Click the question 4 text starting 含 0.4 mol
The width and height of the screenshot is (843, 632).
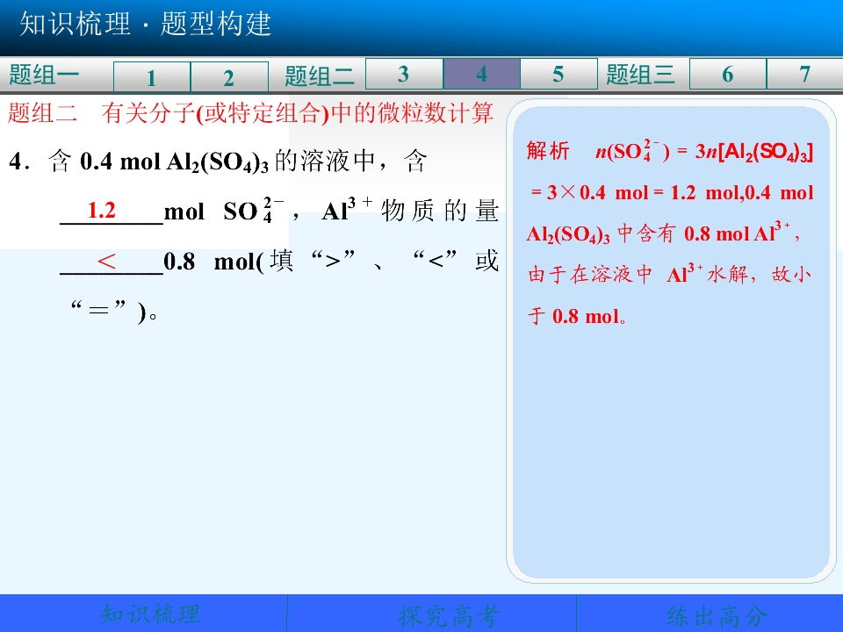[253, 235]
